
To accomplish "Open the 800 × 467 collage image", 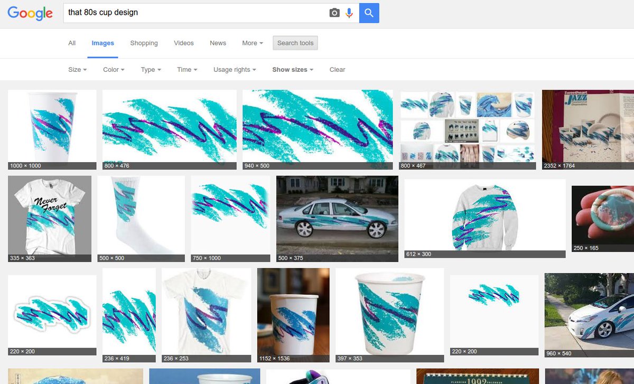I will pos(467,129).
